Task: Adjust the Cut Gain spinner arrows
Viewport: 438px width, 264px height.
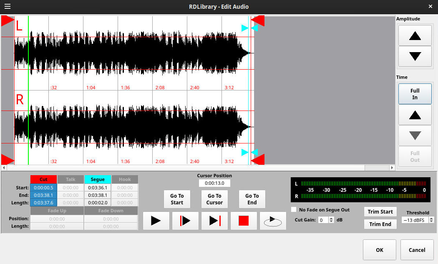Action: (331, 220)
